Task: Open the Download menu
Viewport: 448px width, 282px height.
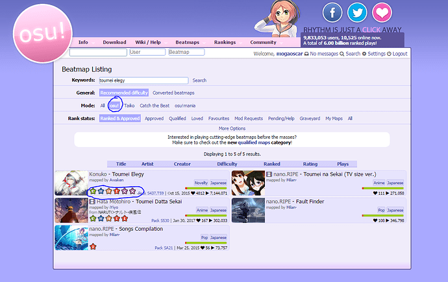Action: tap(114, 42)
